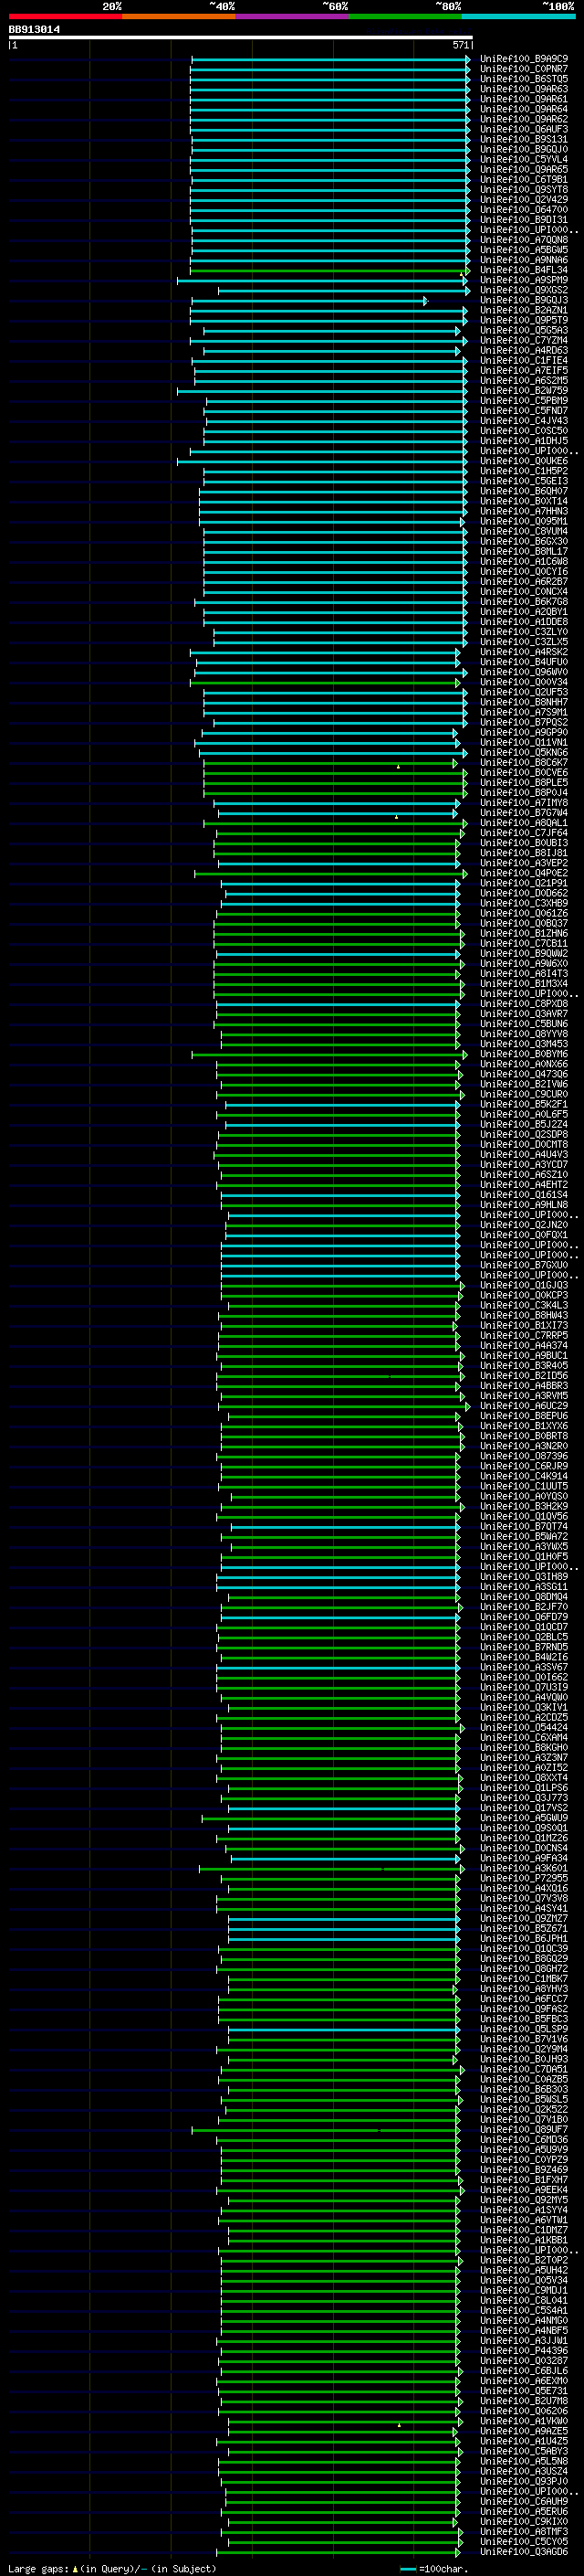Select hit label UniRef100_B6K7G8
Screen dimensions: 584x2576
click(523, 601)
